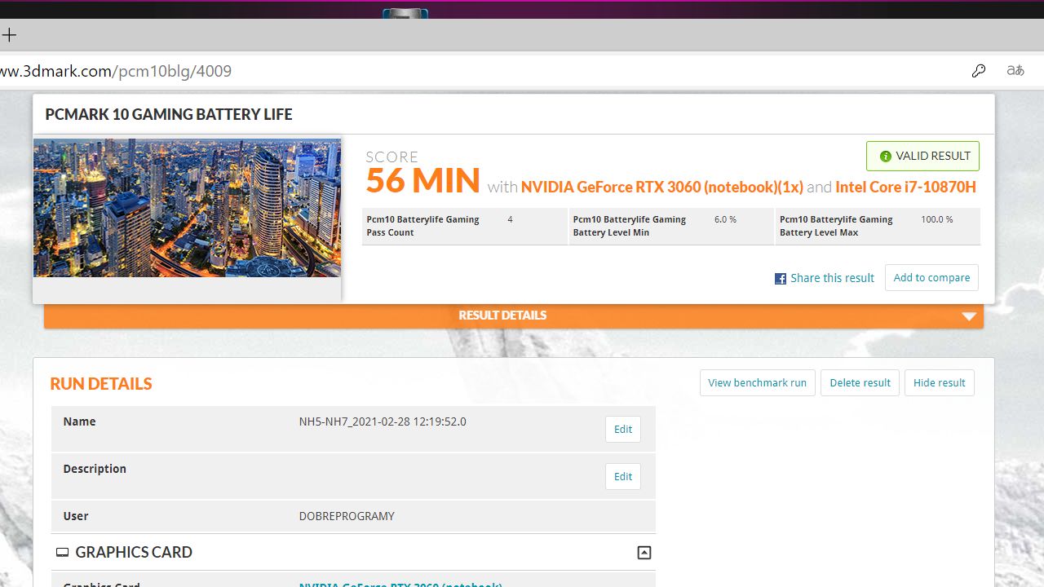Edit the run Description field
Screen dimensions: 1044x587
pyautogui.click(x=623, y=476)
